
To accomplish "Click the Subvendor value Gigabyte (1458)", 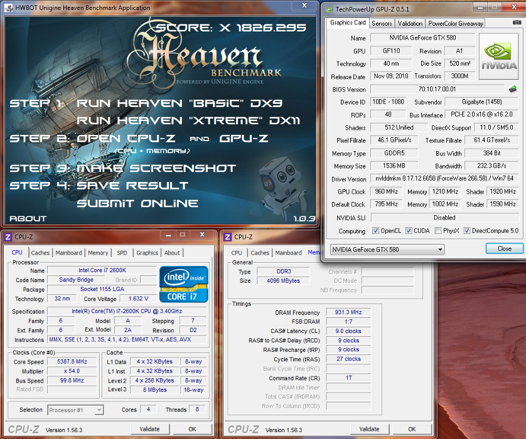I will point(481,102).
